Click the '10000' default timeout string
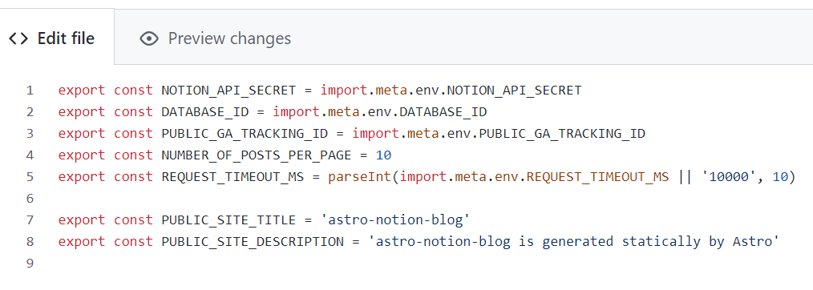This screenshot has width=813, height=290. pos(727,177)
